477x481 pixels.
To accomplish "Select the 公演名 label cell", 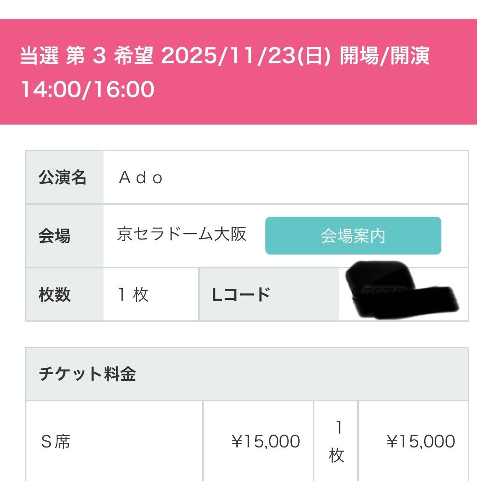I will point(65,177).
